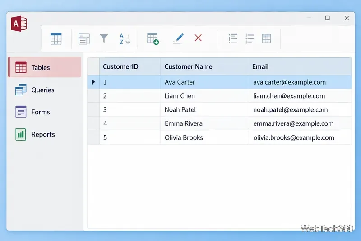Click the Forms icon in sidebar

21,112
